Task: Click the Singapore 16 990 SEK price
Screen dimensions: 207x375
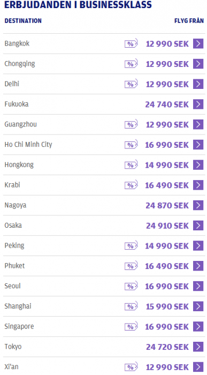Action: (167, 327)
